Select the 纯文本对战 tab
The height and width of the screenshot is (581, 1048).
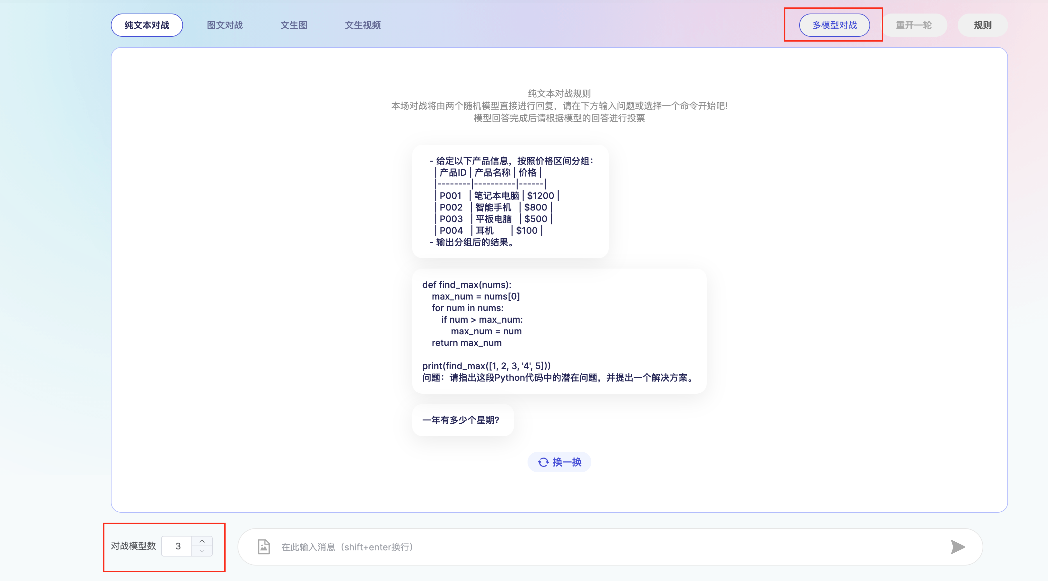(146, 25)
